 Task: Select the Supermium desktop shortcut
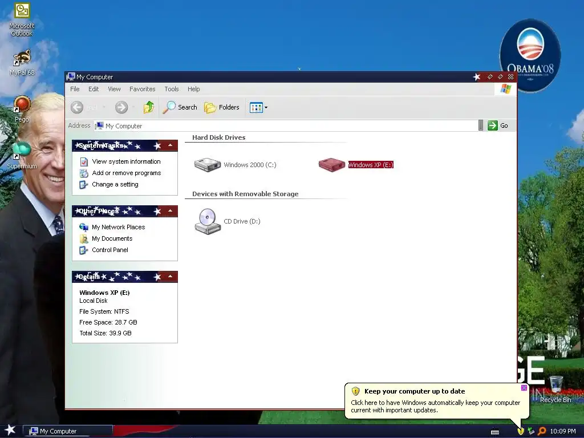22,156
